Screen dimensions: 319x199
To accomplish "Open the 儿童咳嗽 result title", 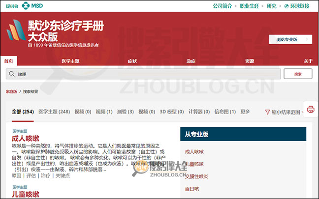I will 26,194.
